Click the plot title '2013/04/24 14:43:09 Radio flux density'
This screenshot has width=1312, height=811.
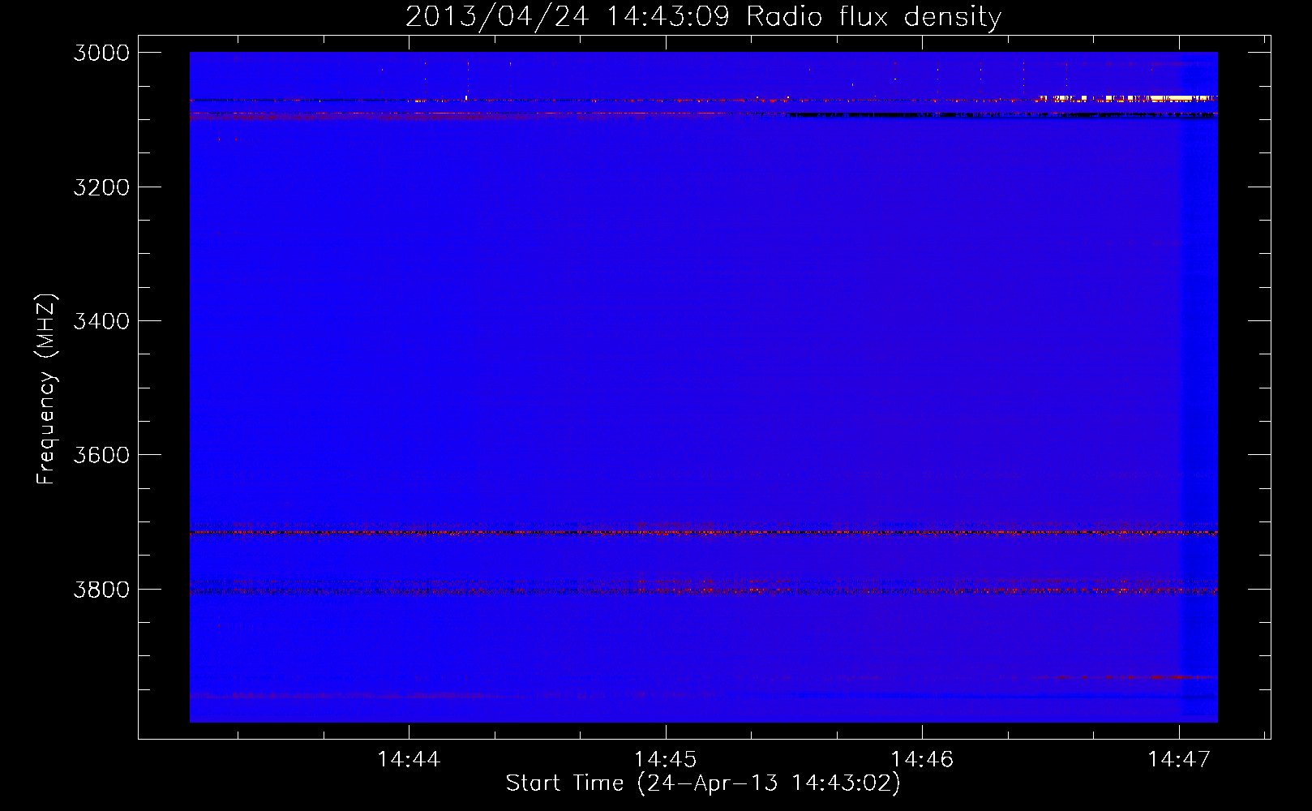[x=703, y=16]
